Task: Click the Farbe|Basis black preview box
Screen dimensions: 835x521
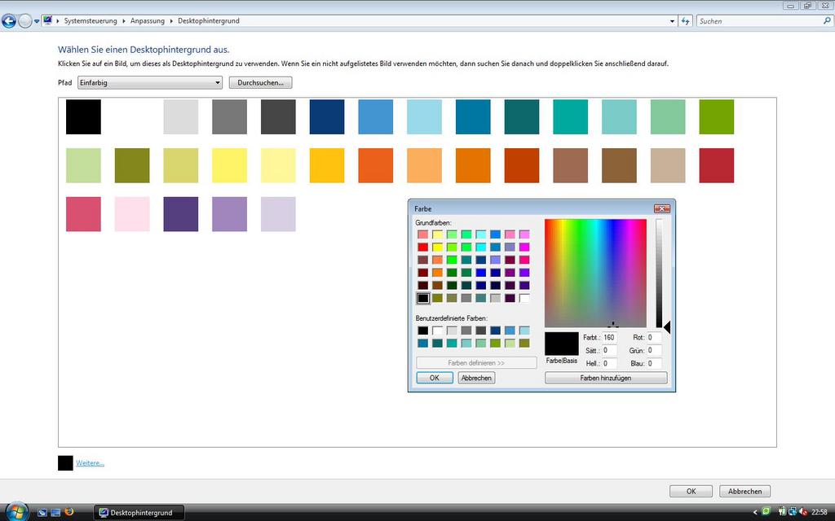Action: pos(561,344)
